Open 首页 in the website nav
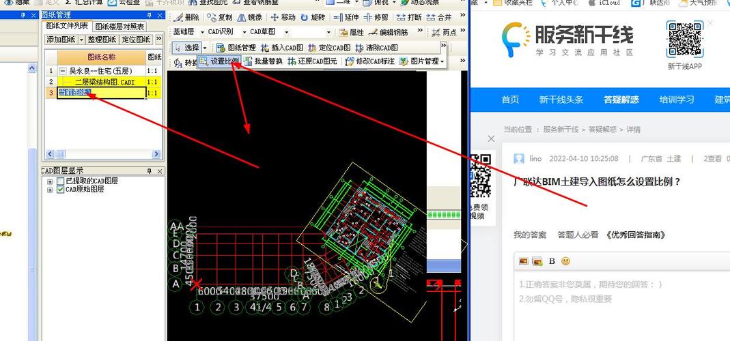The width and height of the screenshot is (730, 341). pos(510,100)
